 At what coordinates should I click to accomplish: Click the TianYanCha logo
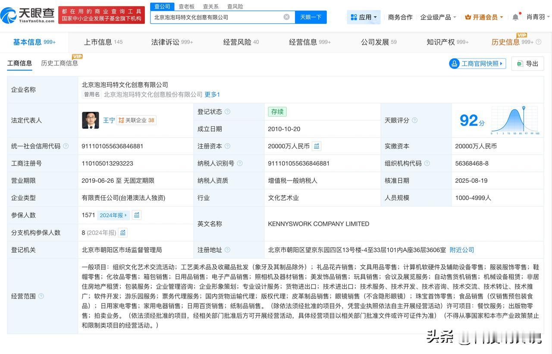pyautogui.click(x=28, y=15)
